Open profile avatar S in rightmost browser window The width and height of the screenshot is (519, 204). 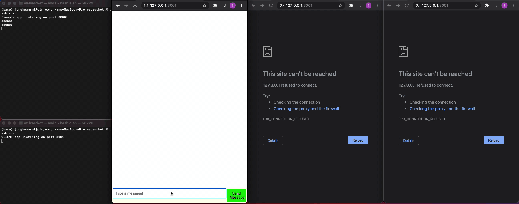(x=504, y=5)
